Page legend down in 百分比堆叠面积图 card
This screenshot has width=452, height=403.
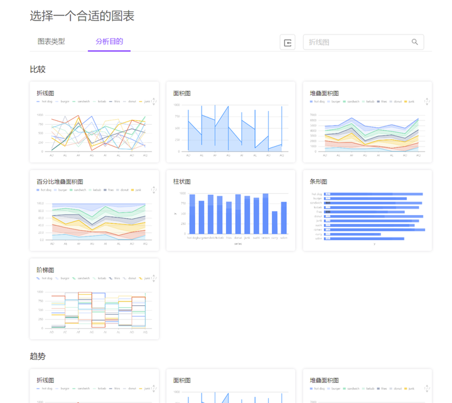pyautogui.click(x=154, y=193)
